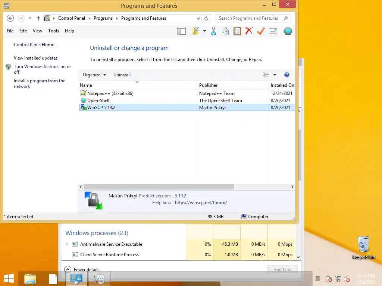Image resolution: width=382 pixels, height=286 pixels.
Task: Sort by the Publisher column header
Action: 233,85
